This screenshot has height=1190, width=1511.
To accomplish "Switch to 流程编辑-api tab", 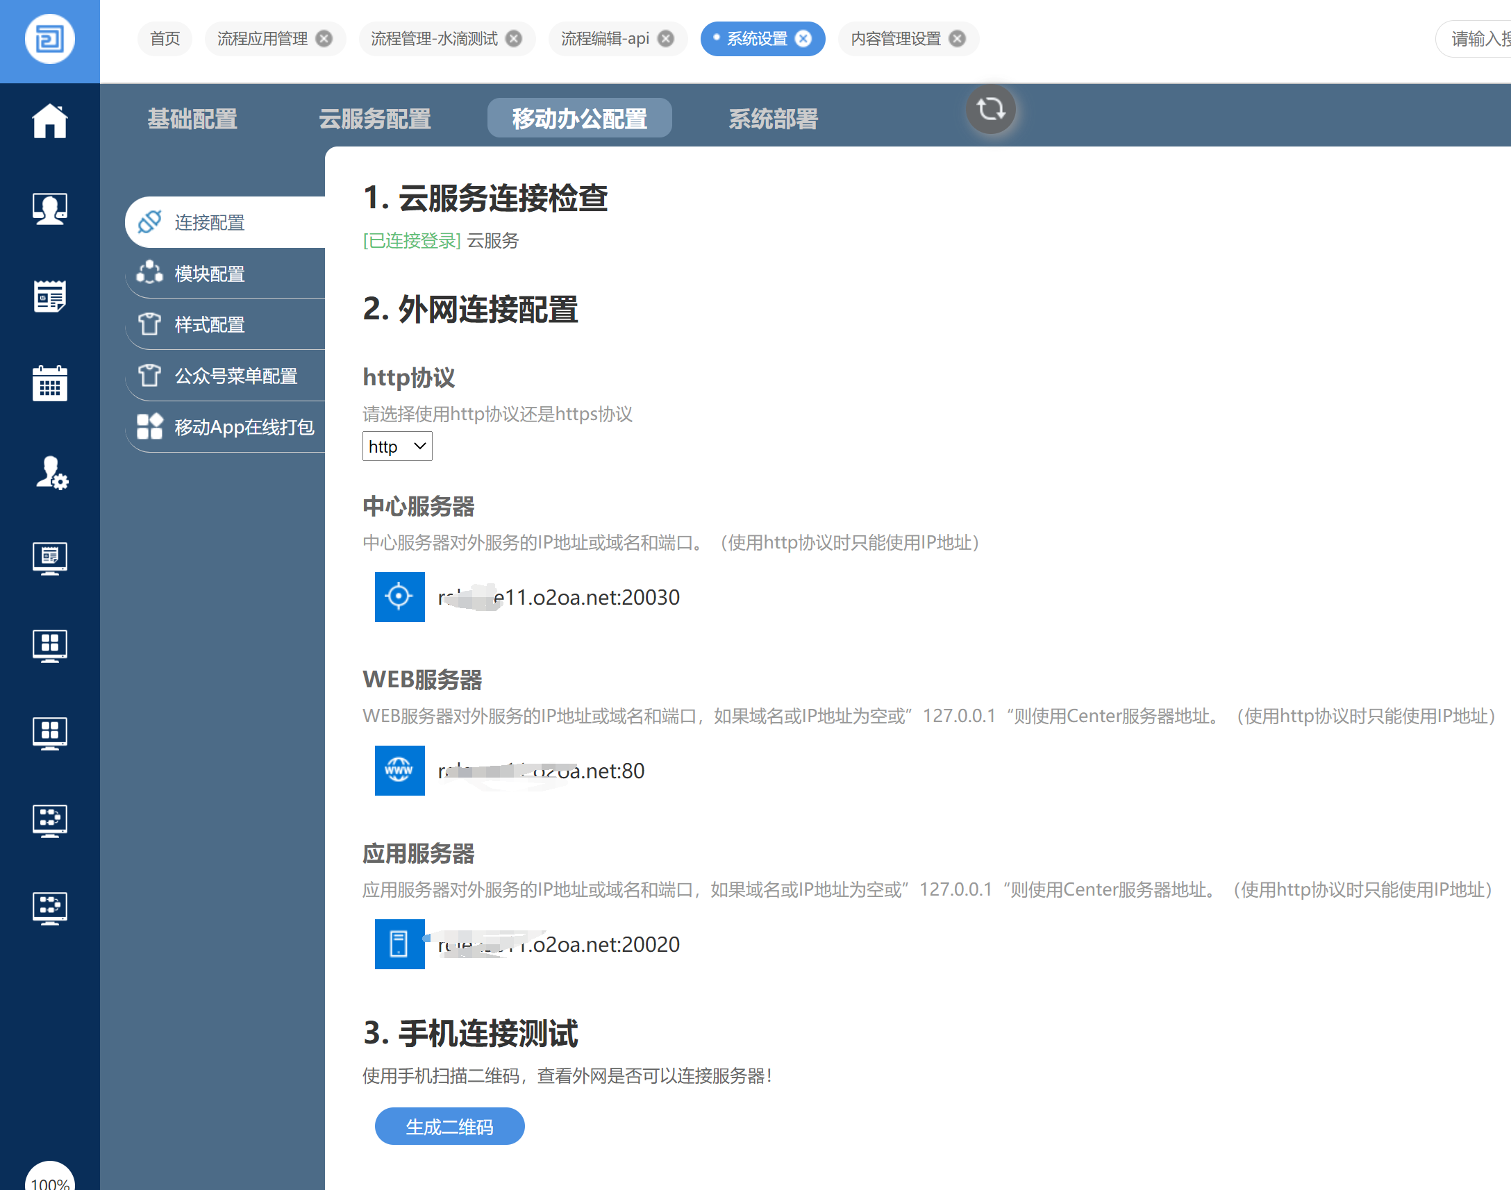I will coord(604,39).
